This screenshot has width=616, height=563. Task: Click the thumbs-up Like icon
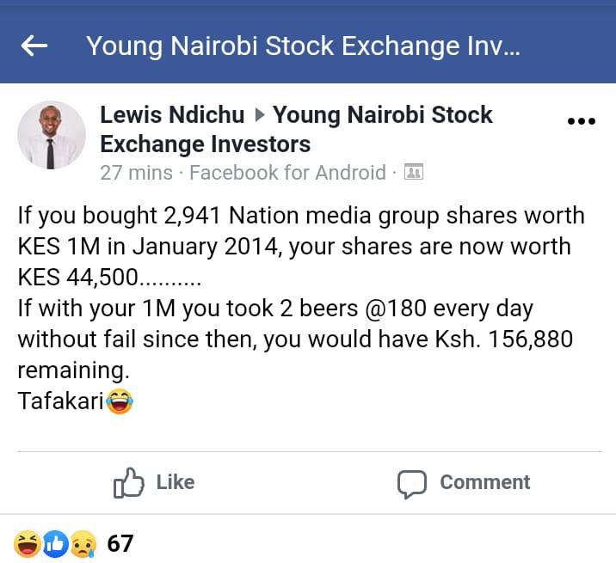128,483
